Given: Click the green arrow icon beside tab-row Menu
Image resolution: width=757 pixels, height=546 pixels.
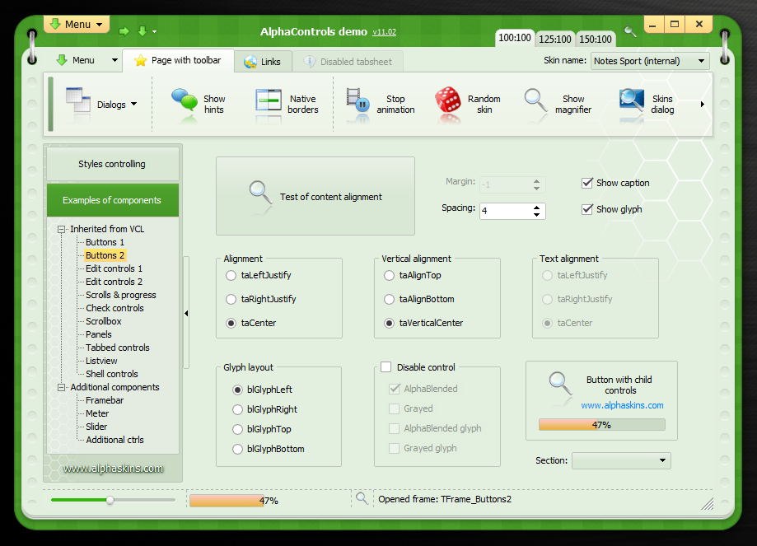Looking at the screenshot, I should point(61,60).
